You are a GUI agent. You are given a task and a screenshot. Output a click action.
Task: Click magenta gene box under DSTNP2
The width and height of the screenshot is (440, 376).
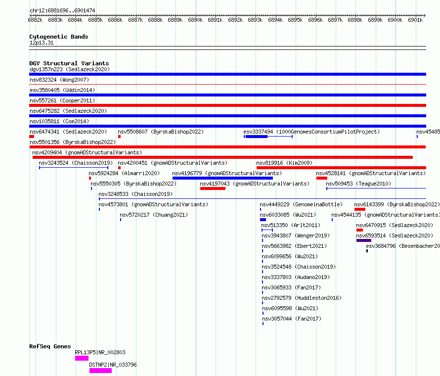point(100,371)
